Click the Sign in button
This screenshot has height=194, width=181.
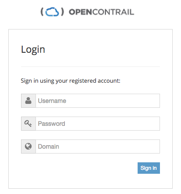pyautogui.click(x=149, y=168)
